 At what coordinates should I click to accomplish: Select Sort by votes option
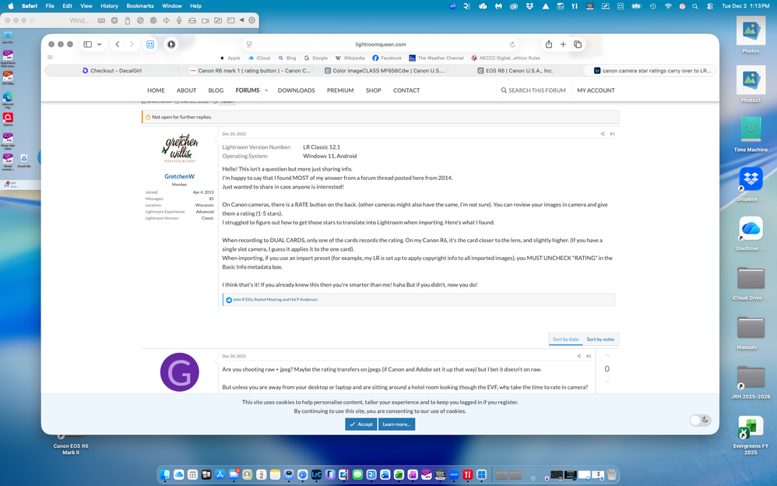pos(600,339)
